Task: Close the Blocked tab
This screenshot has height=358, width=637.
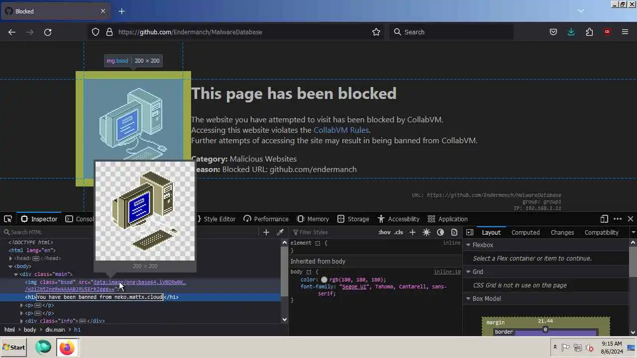Action: (x=103, y=11)
